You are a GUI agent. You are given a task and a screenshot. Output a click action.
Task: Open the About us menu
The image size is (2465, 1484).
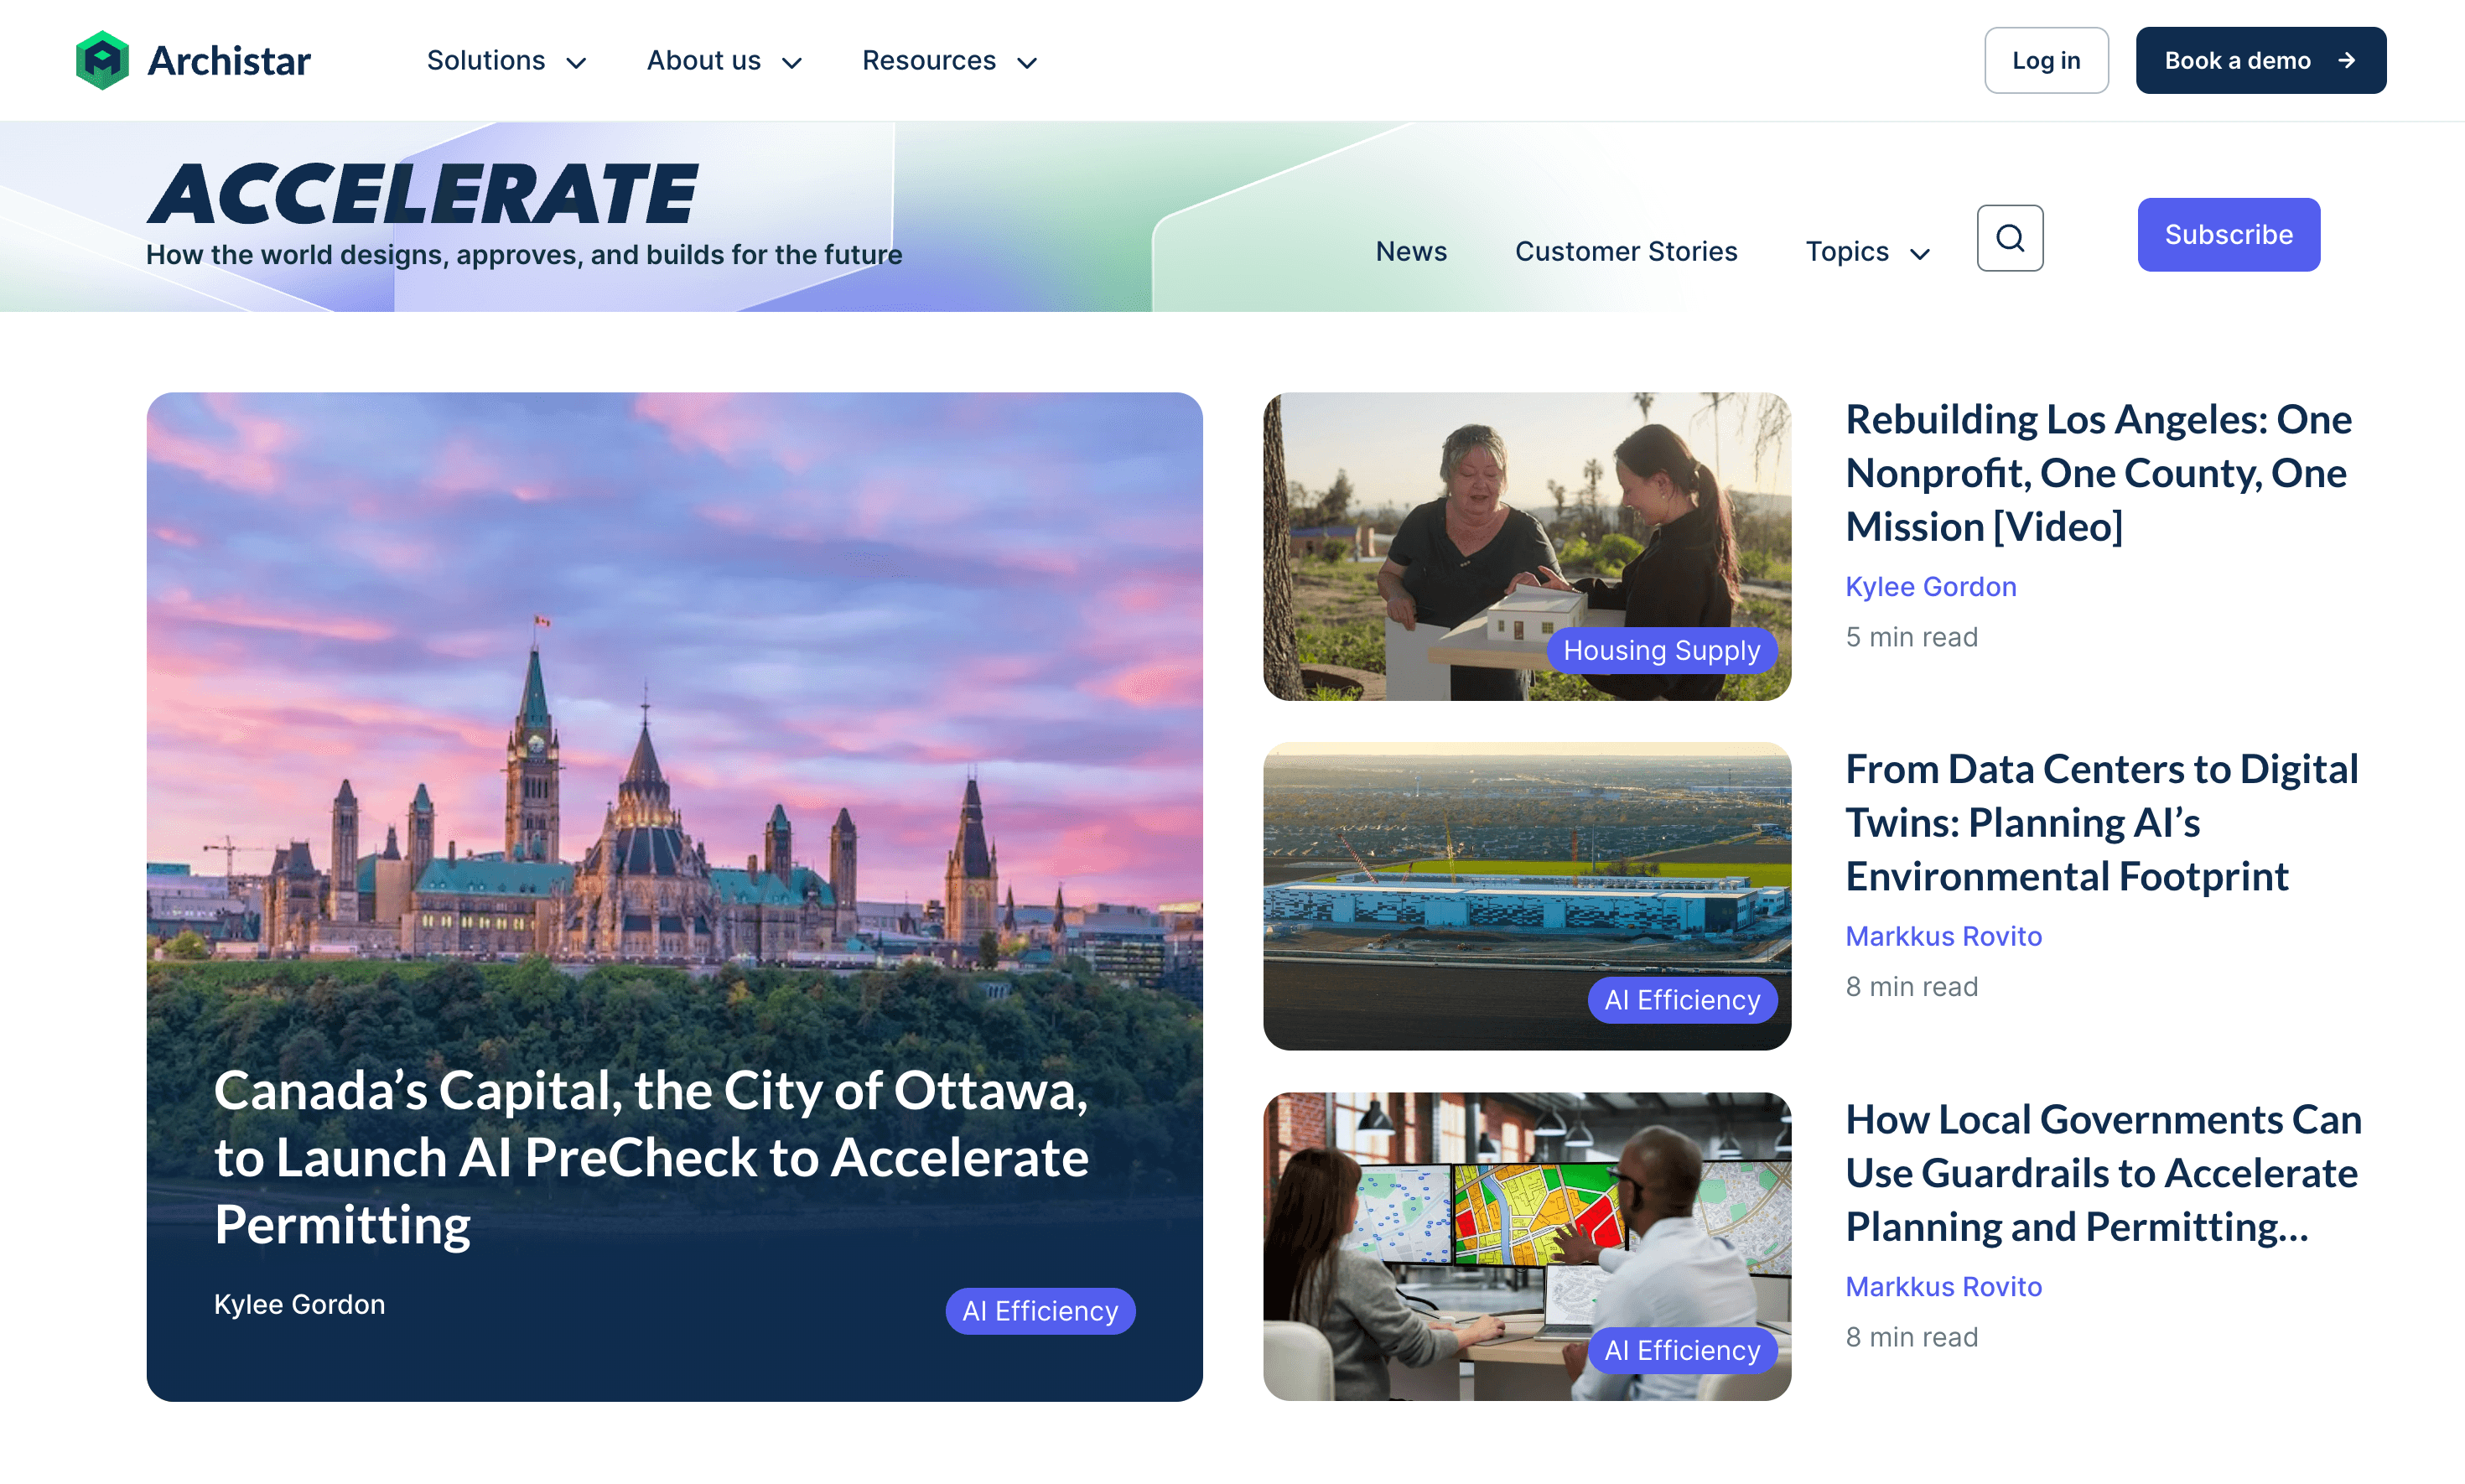(x=724, y=61)
